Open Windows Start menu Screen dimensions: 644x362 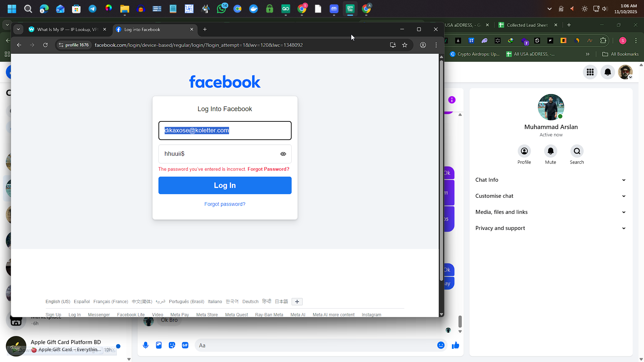(x=12, y=9)
